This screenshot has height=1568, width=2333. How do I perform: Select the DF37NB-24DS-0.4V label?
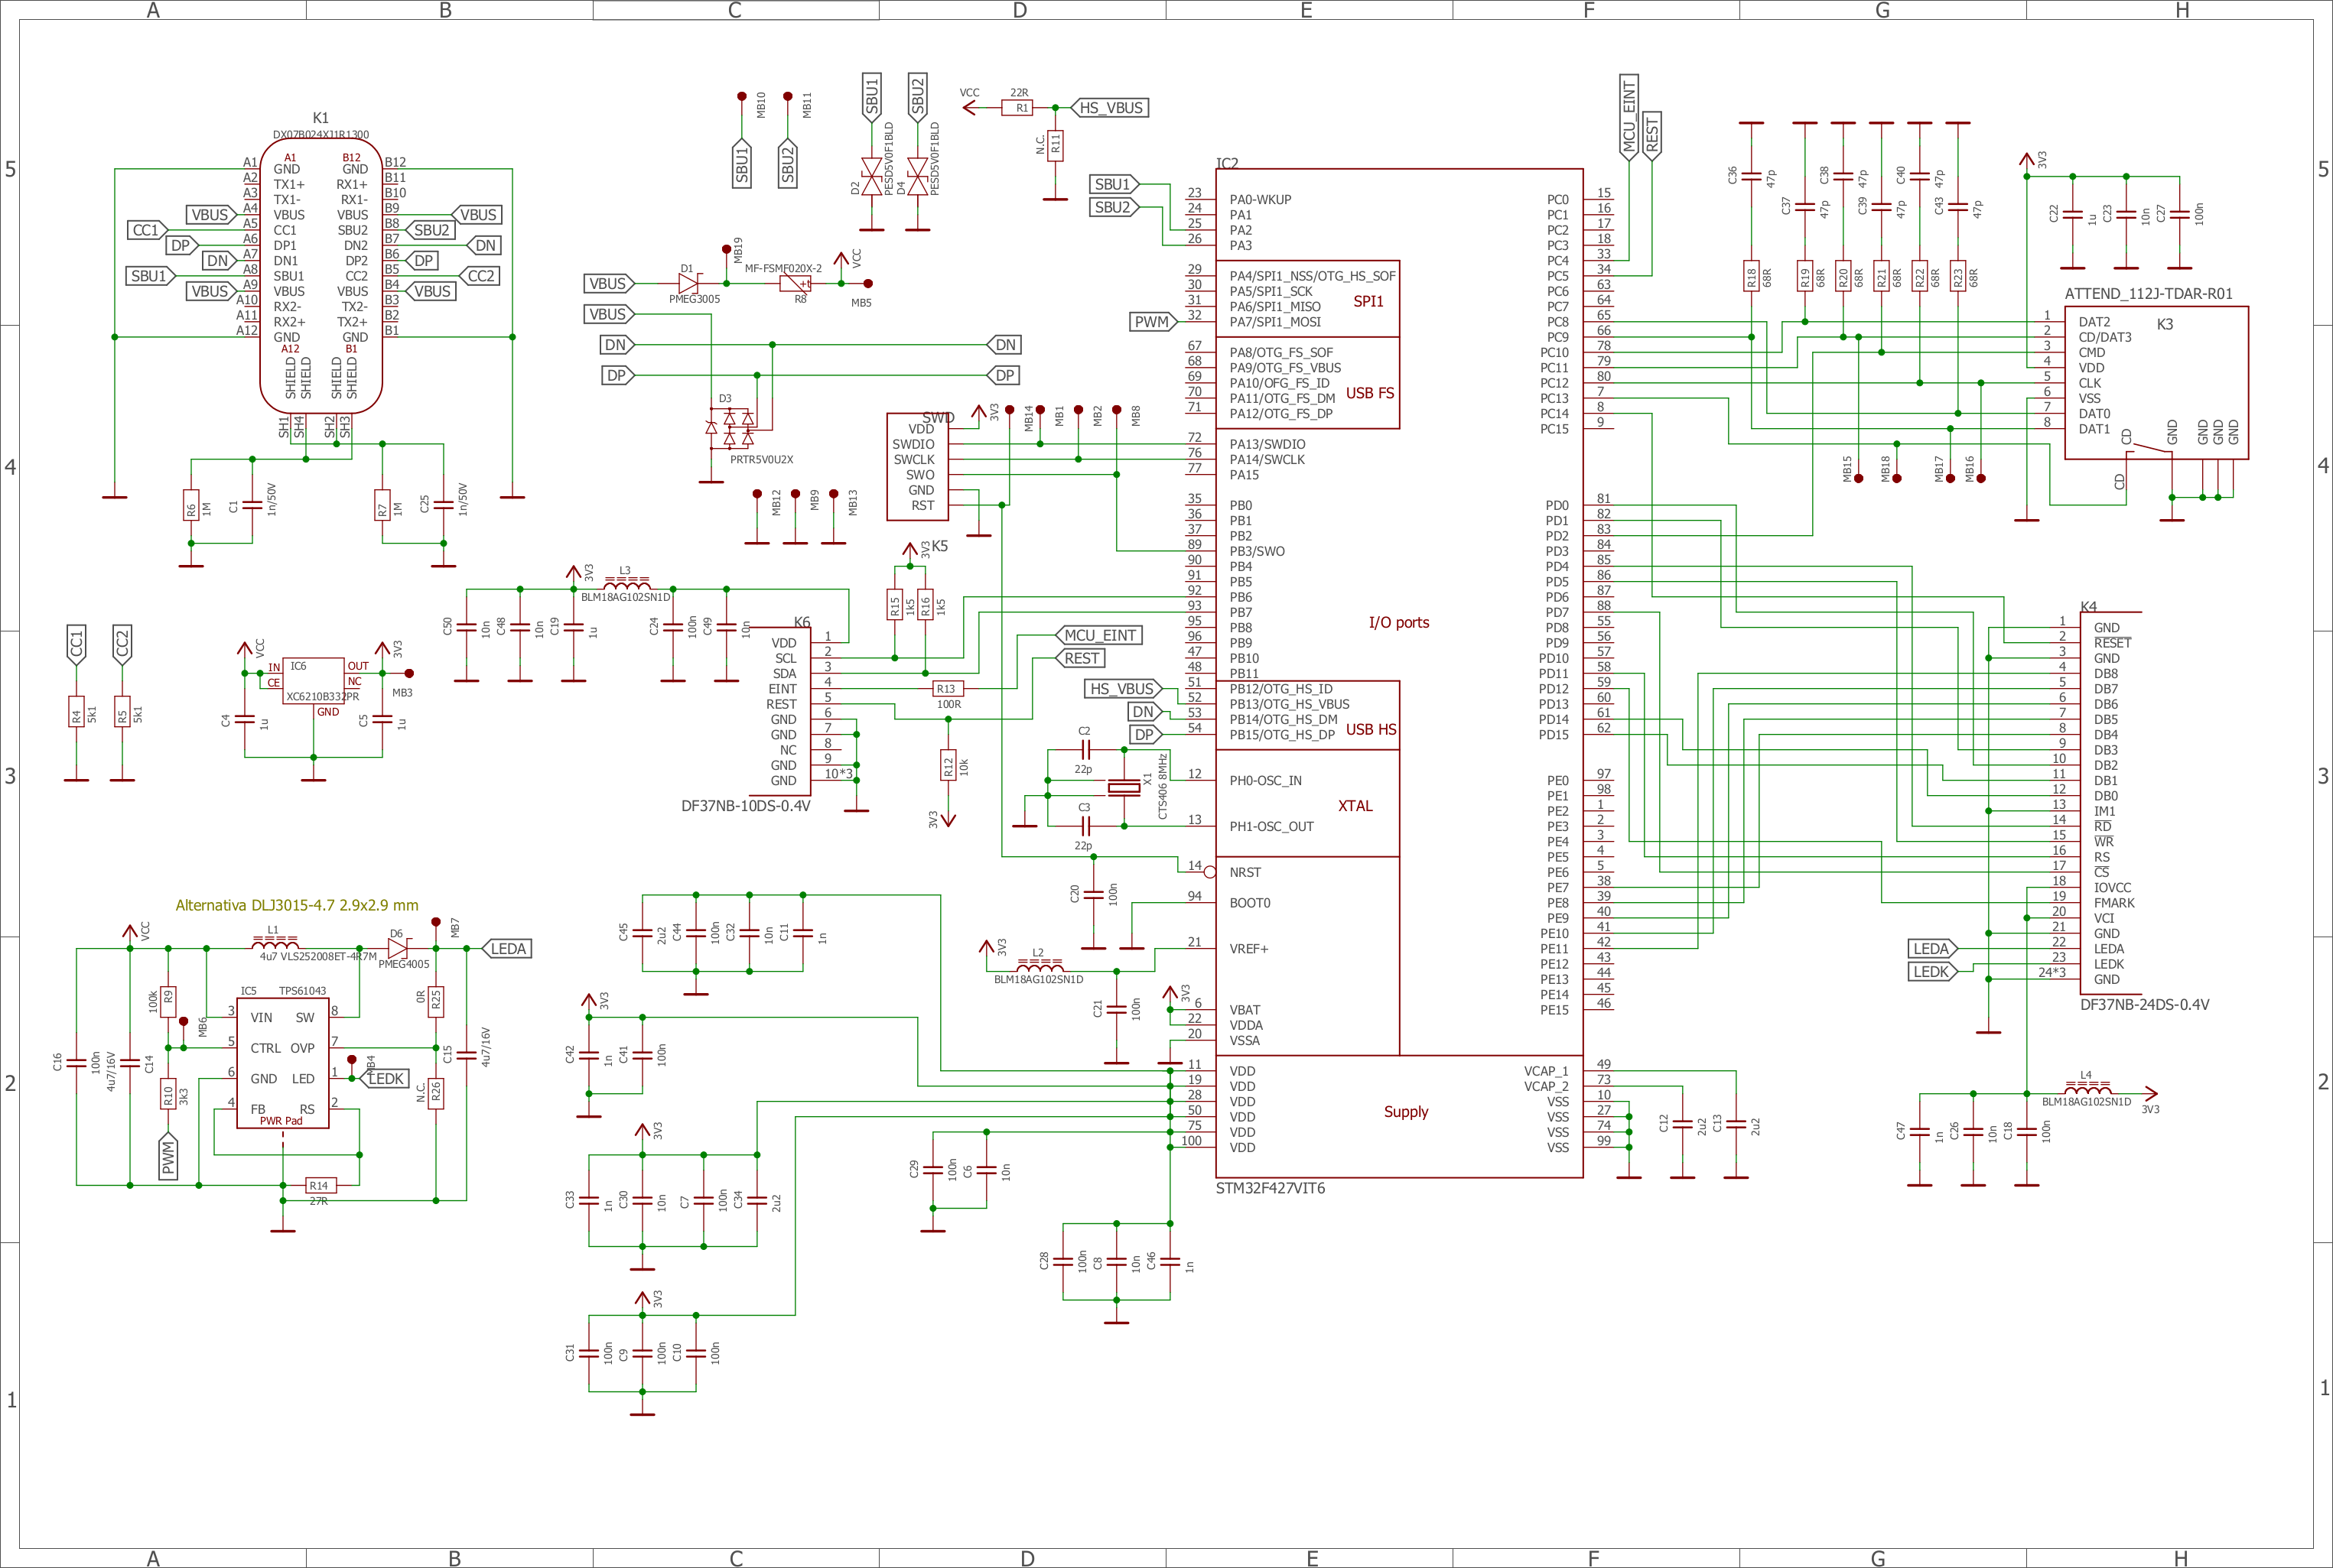pyautogui.click(x=2145, y=1005)
